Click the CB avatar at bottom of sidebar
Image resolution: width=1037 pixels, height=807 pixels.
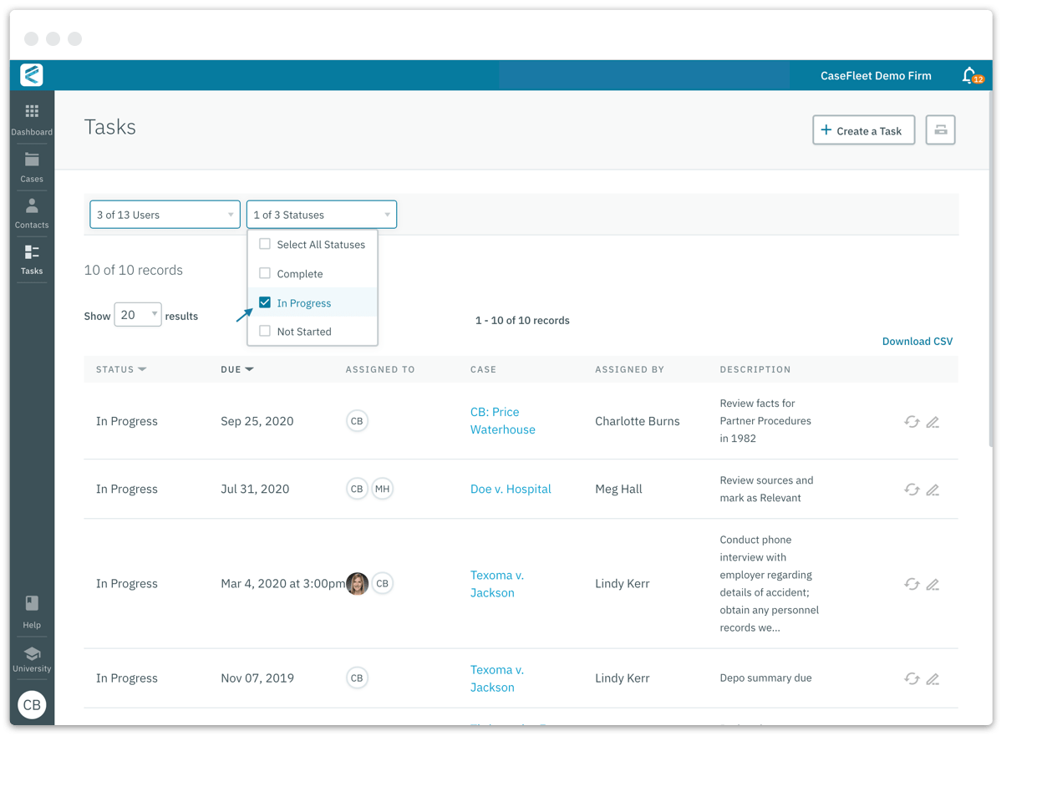click(x=32, y=705)
